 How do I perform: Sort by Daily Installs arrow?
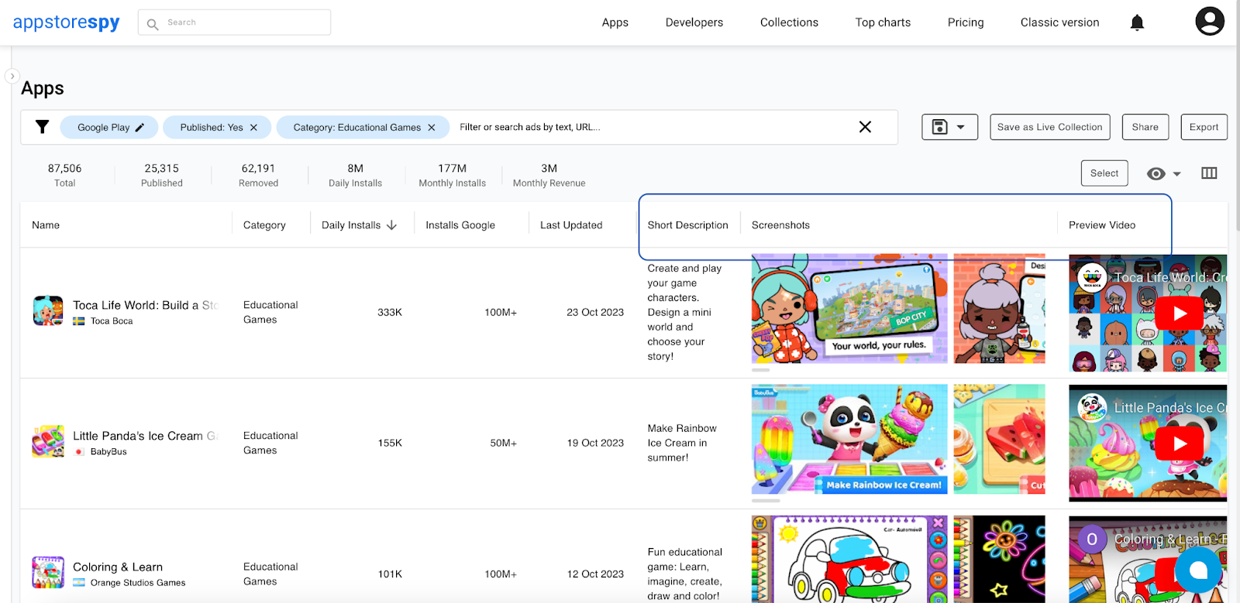(x=391, y=225)
